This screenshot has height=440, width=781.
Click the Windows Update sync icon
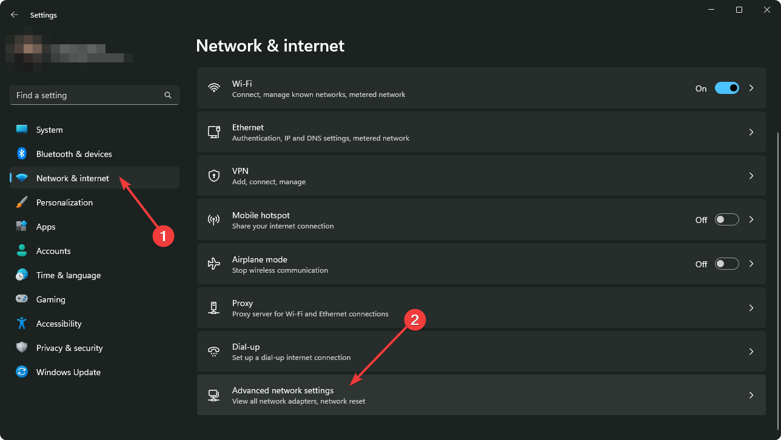22,372
